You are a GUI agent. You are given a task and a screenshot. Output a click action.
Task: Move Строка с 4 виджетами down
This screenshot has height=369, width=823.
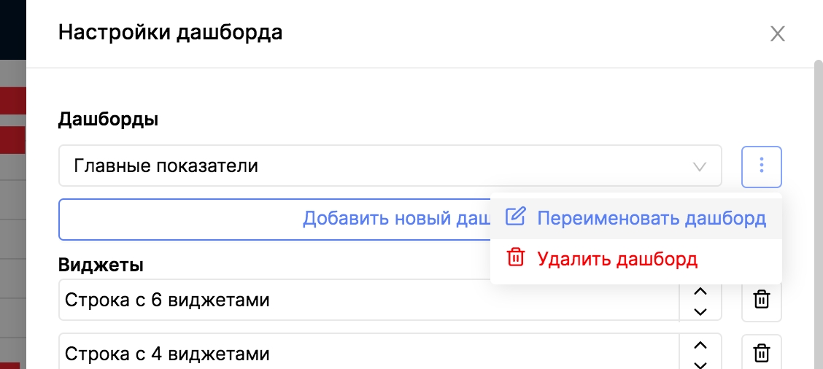pyautogui.click(x=700, y=364)
